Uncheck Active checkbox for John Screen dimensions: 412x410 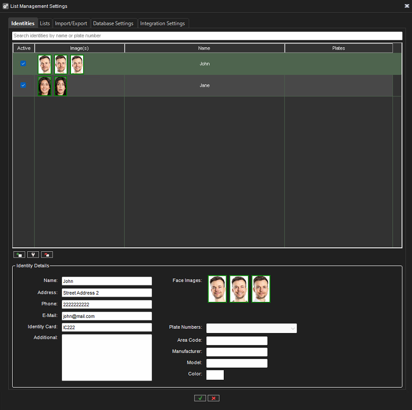pyautogui.click(x=23, y=64)
